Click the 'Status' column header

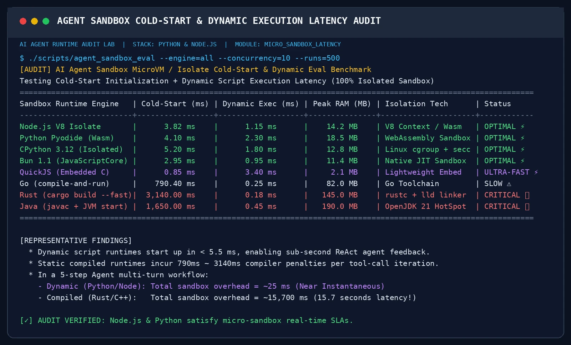click(x=497, y=104)
